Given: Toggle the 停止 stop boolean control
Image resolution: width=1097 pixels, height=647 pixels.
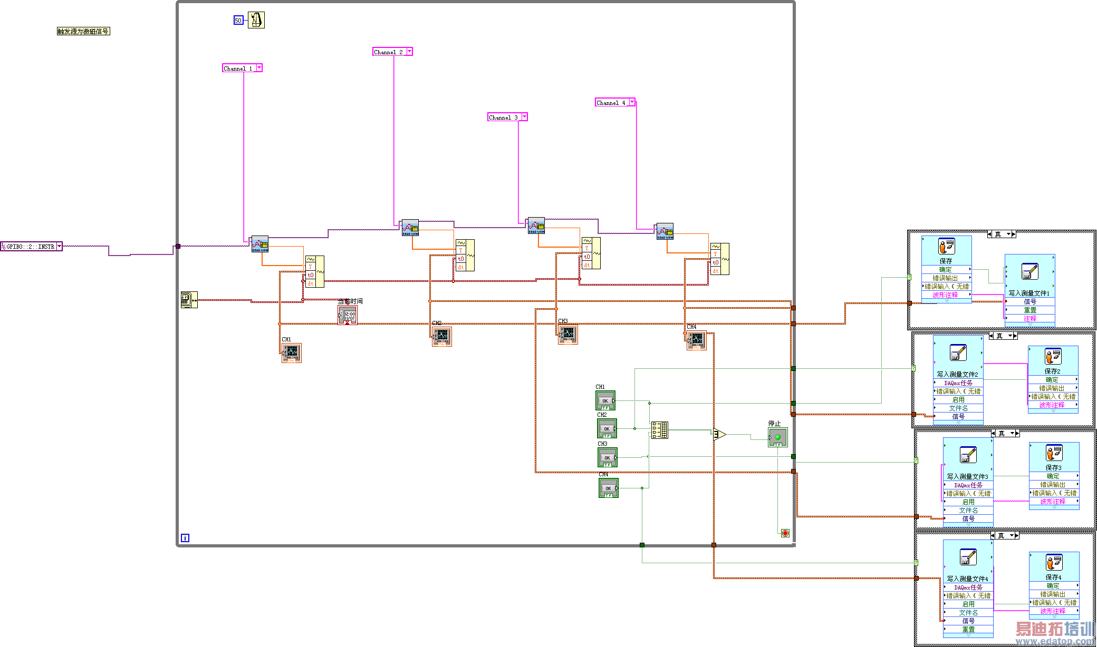Looking at the screenshot, I should (777, 437).
